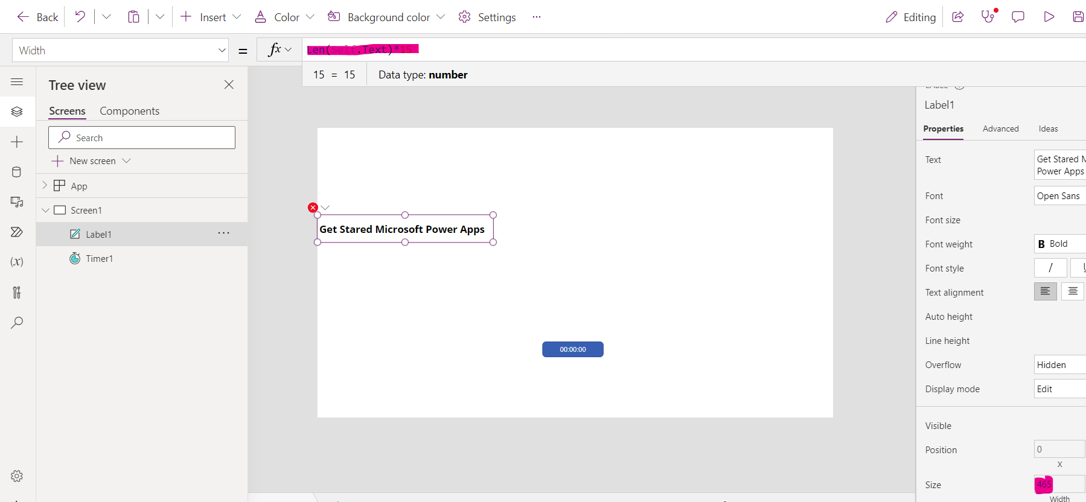Switch to the Screens tab
The height and width of the screenshot is (502, 1086).
pyautogui.click(x=67, y=111)
